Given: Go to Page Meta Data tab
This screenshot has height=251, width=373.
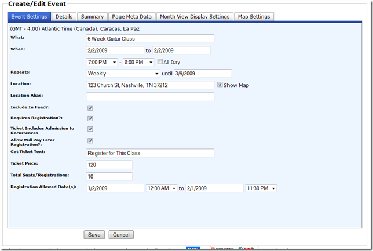Looking at the screenshot, I should pos(132,17).
